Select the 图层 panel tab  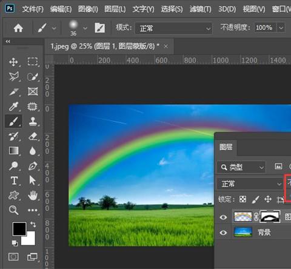(226, 147)
